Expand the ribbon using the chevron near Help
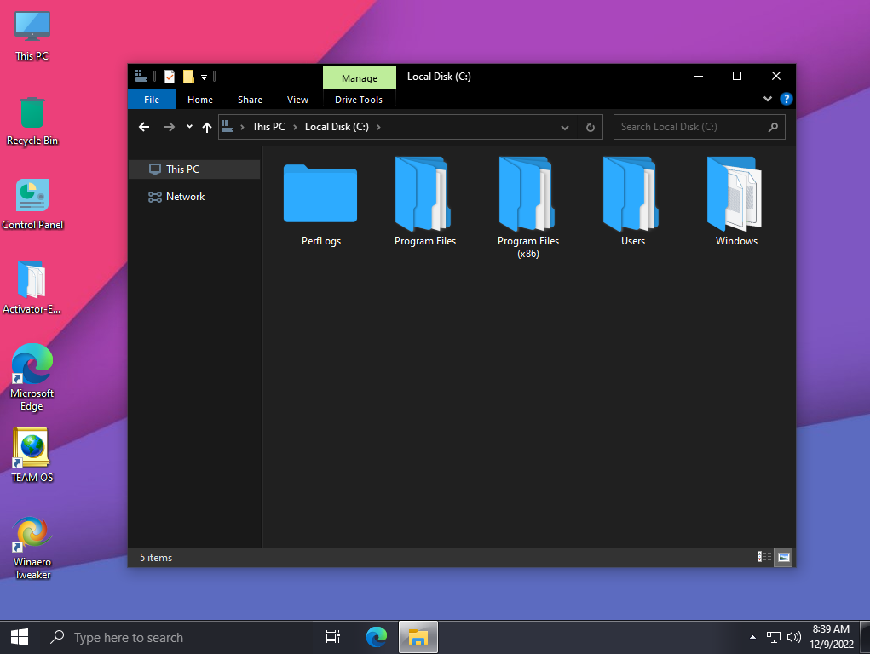This screenshot has height=654, width=870. point(768,100)
